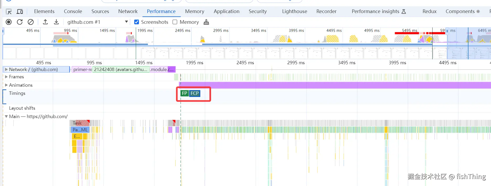Open the Performance insights tab
Image resolution: width=491 pixels, height=186 pixels.
379,11
